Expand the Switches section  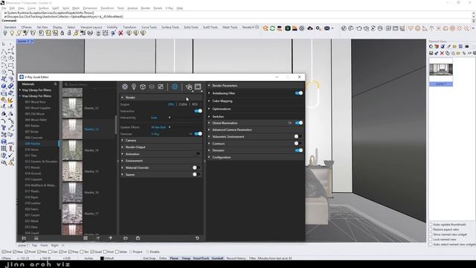click(x=256, y=117)
